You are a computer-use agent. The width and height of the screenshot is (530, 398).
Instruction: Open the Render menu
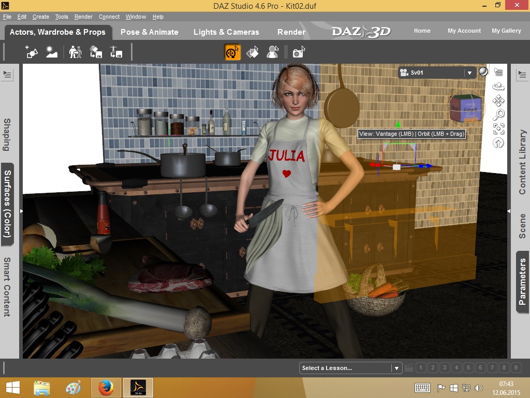click(83, 17)
